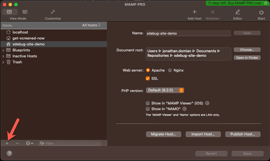The image size is (270, 161).
Task: Click the arrow icon beside MAMP Viewer
Action: (207, 103)
